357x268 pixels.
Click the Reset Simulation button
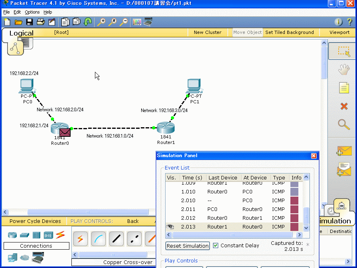187,246
